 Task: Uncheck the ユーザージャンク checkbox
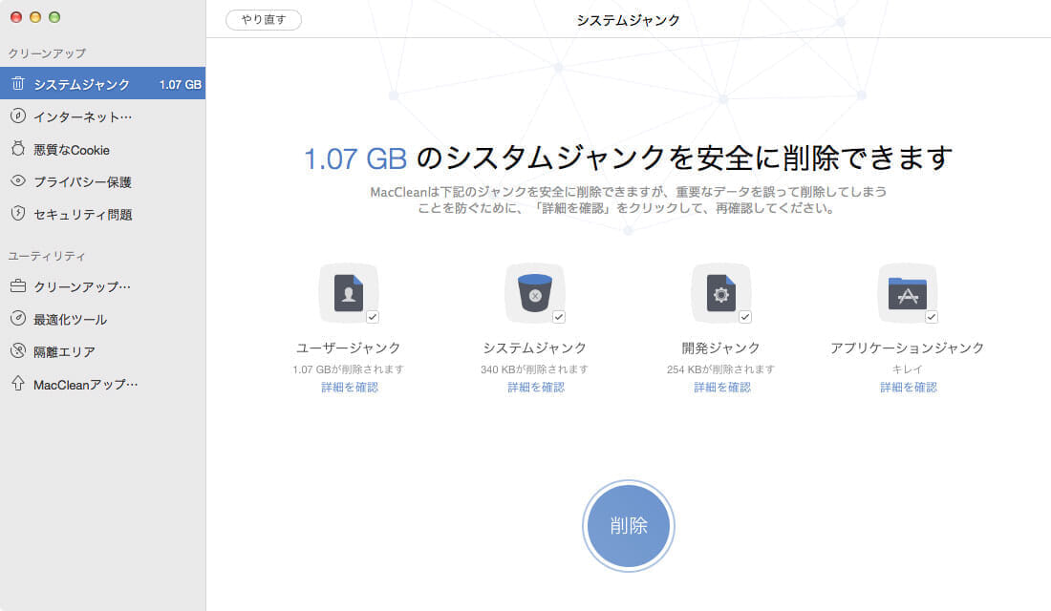tap(373, 317)
